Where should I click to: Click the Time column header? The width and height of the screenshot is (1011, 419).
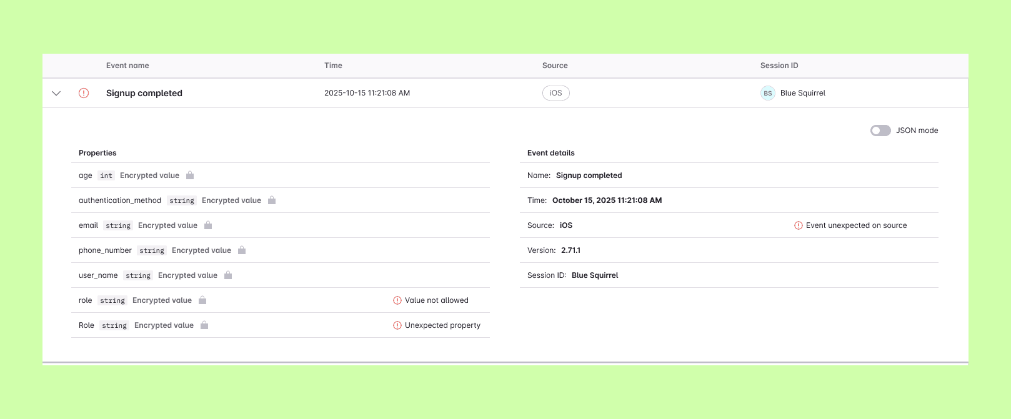[x=333, y=66]
